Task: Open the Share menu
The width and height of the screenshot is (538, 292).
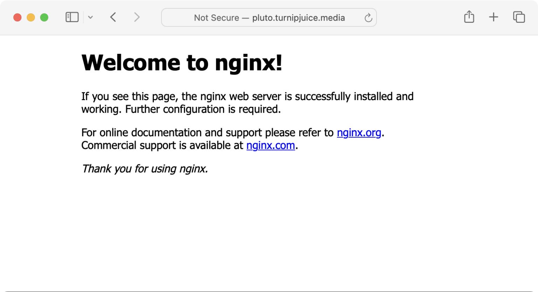Action: (469, 16)
